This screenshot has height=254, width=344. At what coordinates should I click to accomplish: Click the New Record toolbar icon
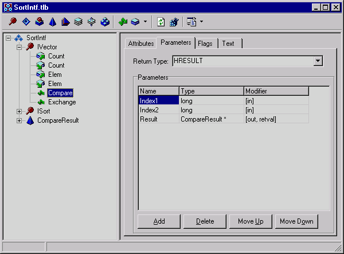[78, 22]
